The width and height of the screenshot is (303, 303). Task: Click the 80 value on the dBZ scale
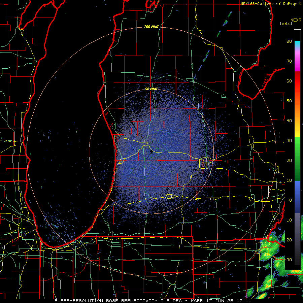[289, 41]
